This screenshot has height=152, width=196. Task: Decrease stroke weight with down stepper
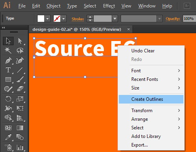(x=90, y=20)
